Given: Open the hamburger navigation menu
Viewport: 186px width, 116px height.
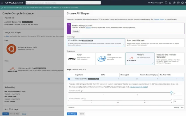Looking at the screenshot, I should pyautogui.click(x=2, y=3).
